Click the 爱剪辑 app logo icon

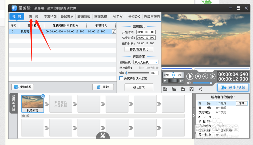[14, 8]
